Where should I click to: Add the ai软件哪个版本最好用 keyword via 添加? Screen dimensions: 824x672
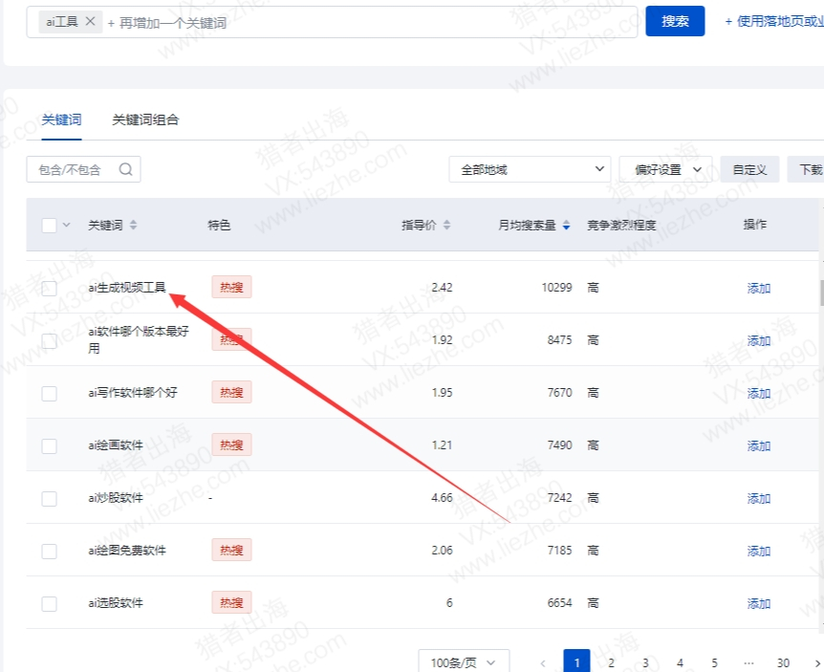point(759,340)
